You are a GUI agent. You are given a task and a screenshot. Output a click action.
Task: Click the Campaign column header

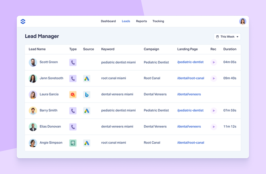pyautogui.click(x=151, y=49)
